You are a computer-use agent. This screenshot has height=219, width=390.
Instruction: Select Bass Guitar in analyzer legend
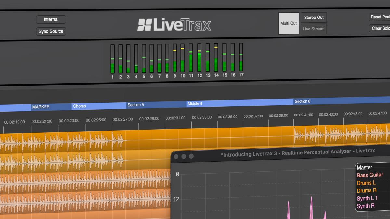tap(370, 175)
